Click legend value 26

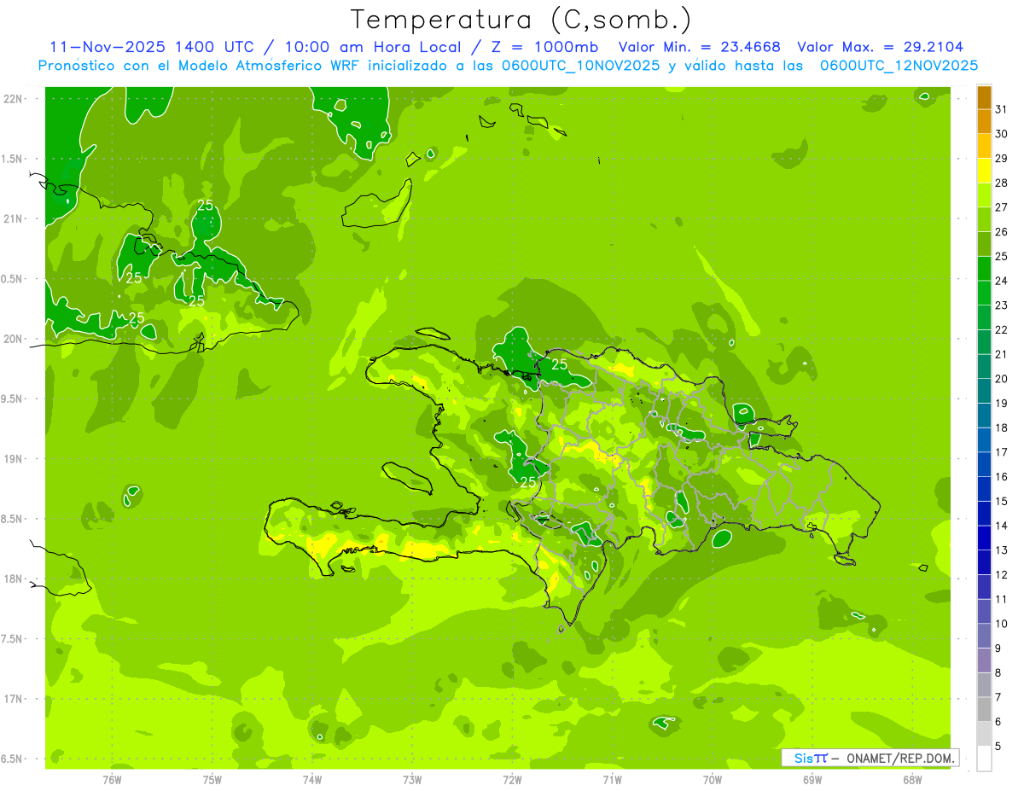click(1002, 231)
